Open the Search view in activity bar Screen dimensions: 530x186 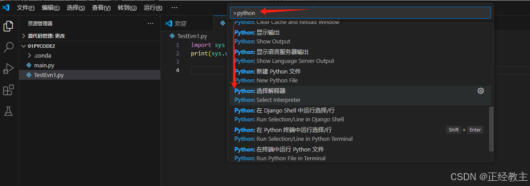click(x=8, y=47)
